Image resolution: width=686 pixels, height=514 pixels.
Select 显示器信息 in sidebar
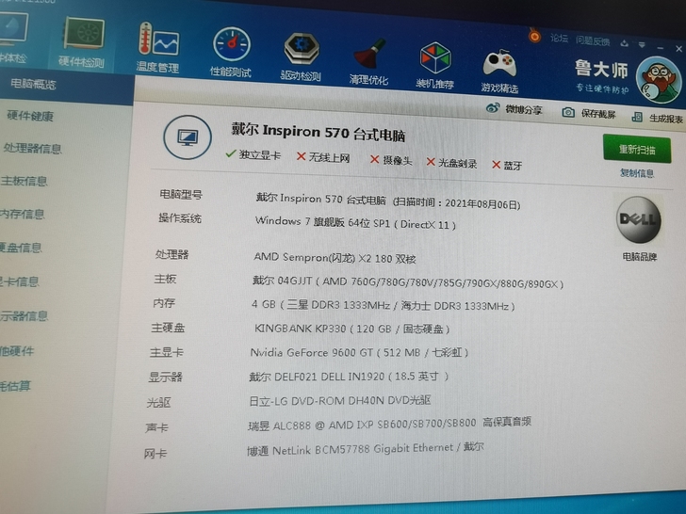[x=24, y=315]
